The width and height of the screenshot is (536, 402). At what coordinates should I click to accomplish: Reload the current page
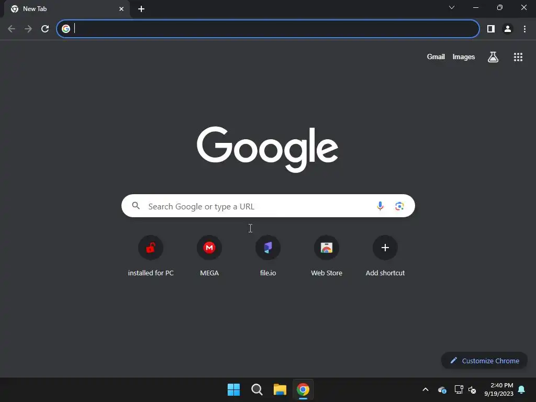tap(45, 29)
